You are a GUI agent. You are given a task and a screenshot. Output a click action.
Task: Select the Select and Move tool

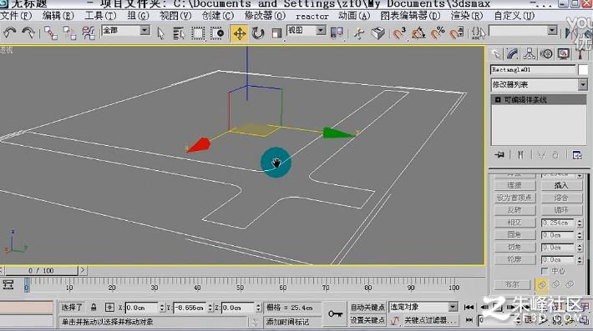tap(240, 33)
